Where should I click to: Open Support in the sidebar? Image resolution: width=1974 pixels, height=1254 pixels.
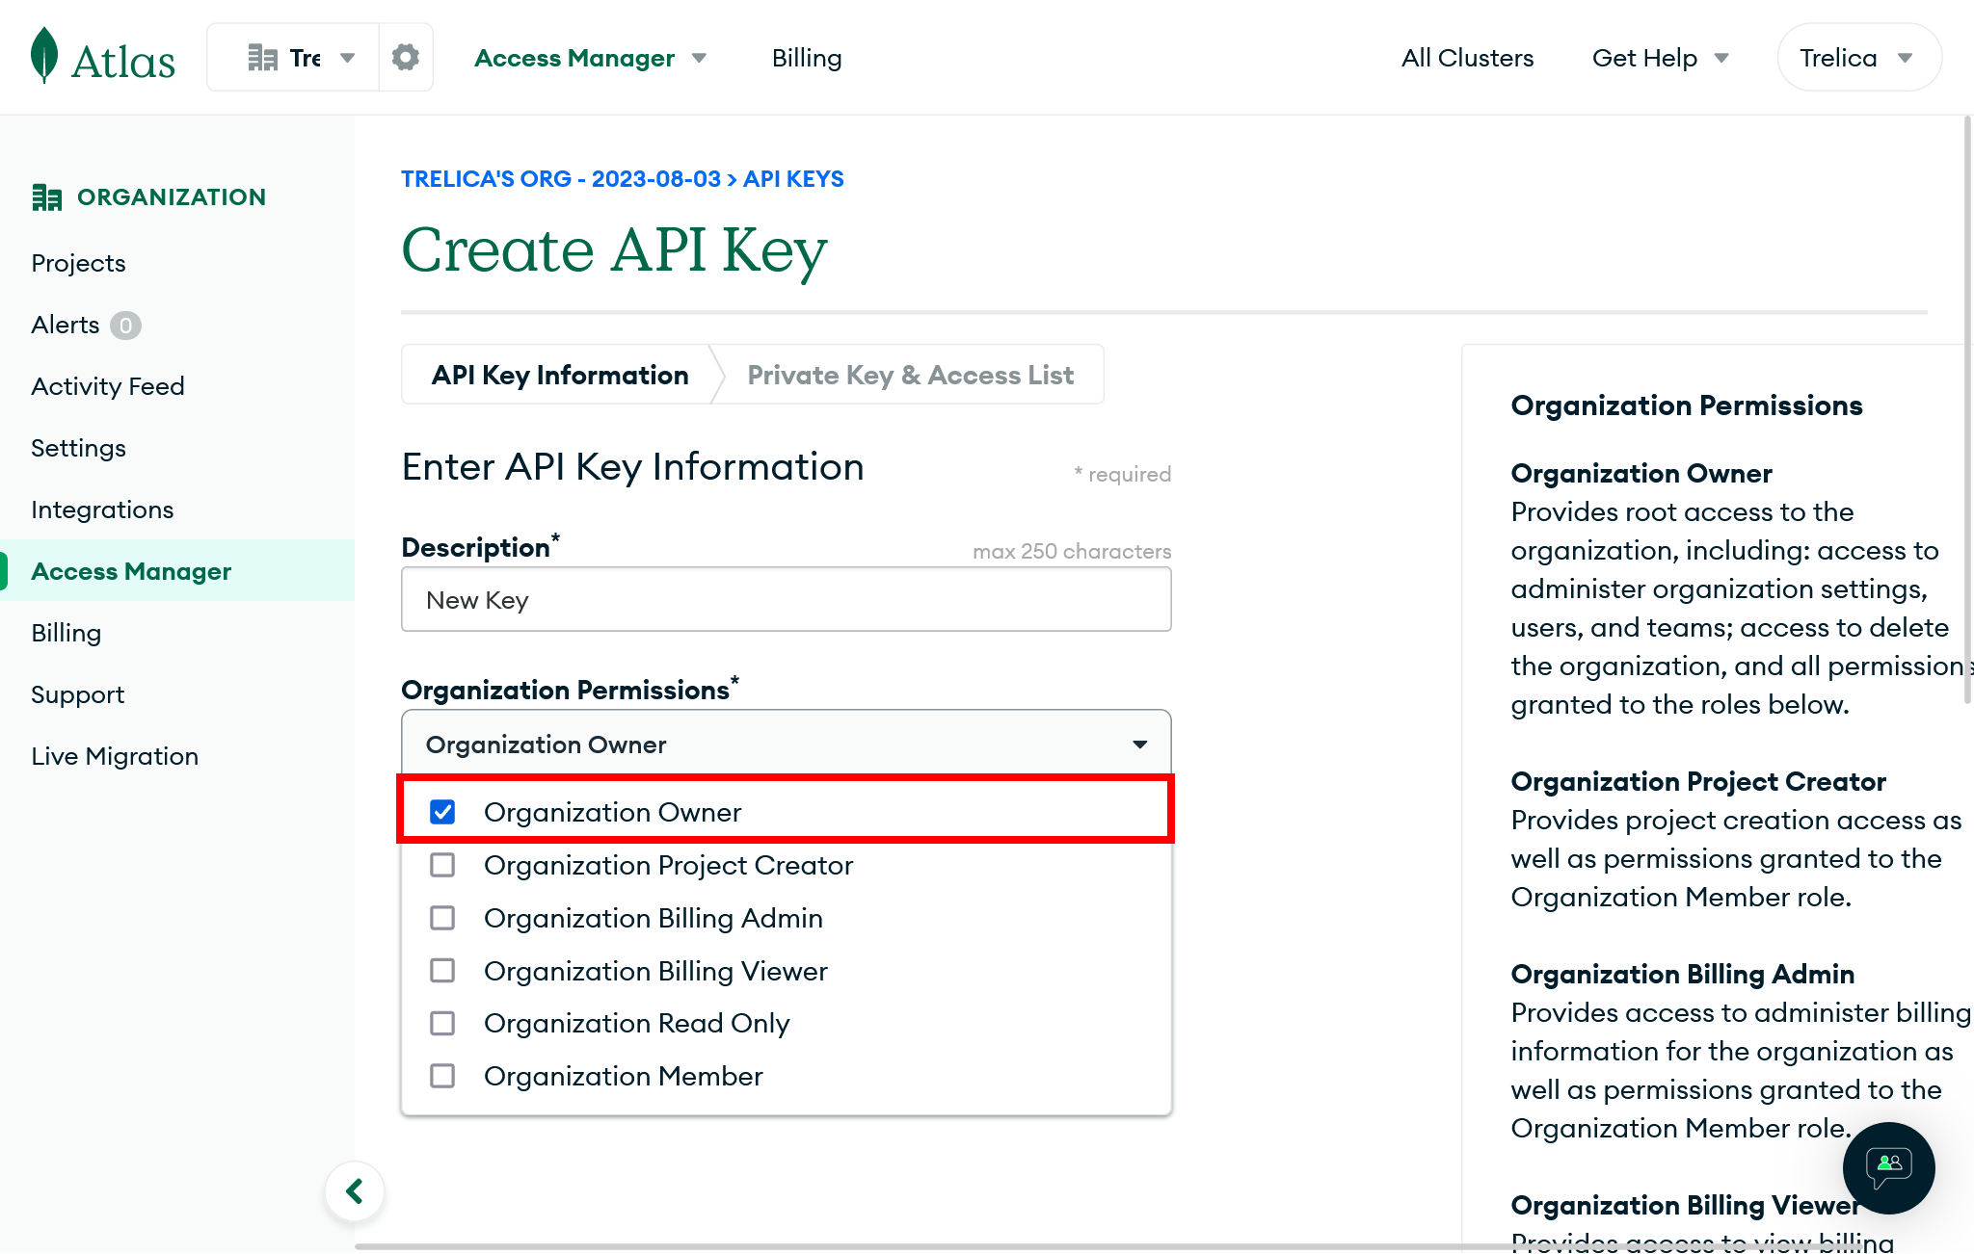coord(77,694)
